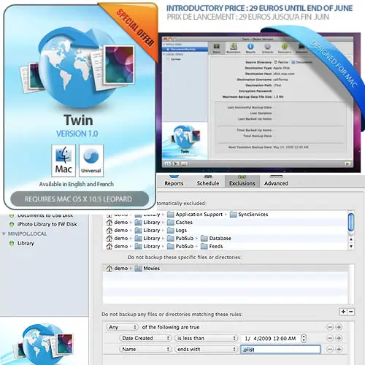
Task: Click the Feeds folder icon
Action: point(204,246)
